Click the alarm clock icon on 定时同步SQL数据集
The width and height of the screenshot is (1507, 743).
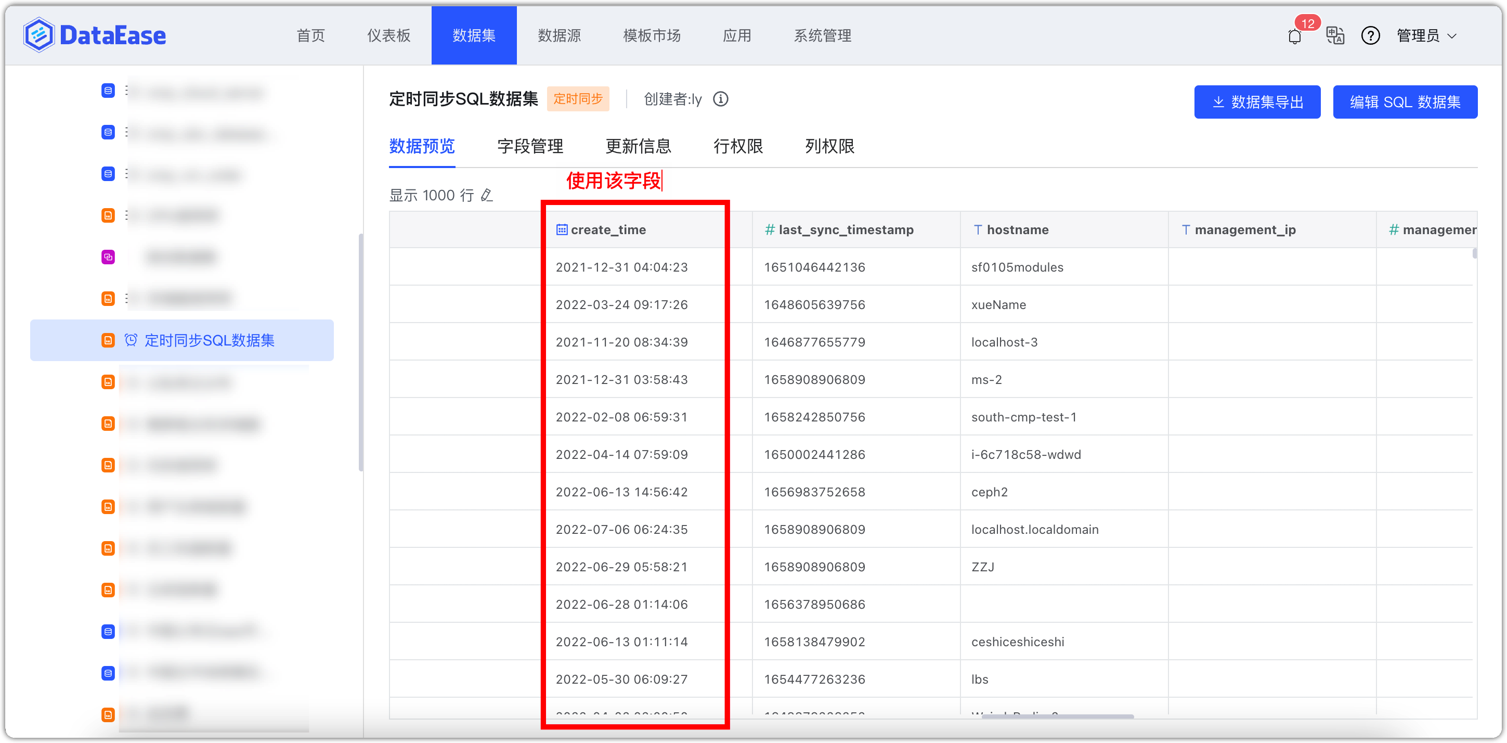click(131, 340)
